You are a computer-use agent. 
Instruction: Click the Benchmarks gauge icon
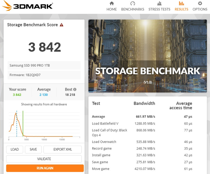[x=132, y=3]
